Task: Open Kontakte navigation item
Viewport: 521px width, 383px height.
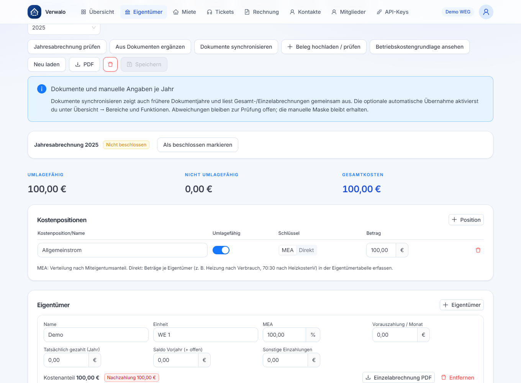Action: coord(305,12)
